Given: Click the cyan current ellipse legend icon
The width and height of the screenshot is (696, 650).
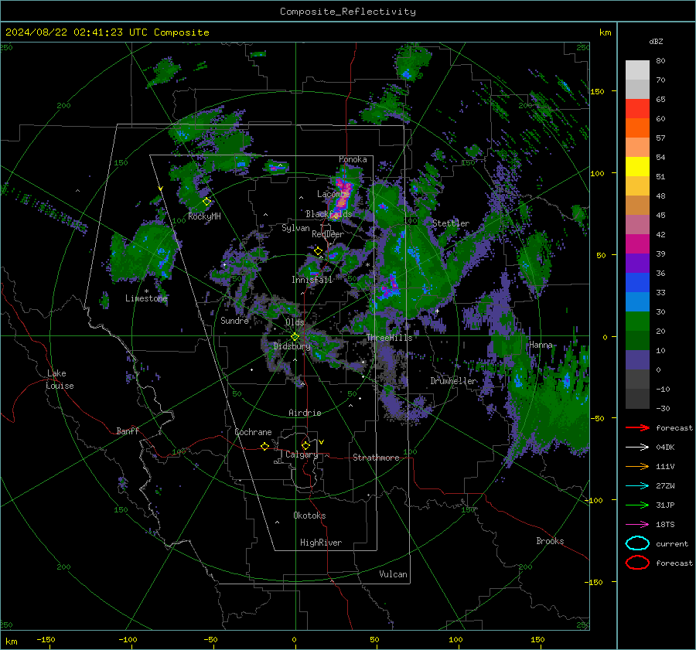Looking at the screenshot, I should pyautogui.click(x=637, y=543).
